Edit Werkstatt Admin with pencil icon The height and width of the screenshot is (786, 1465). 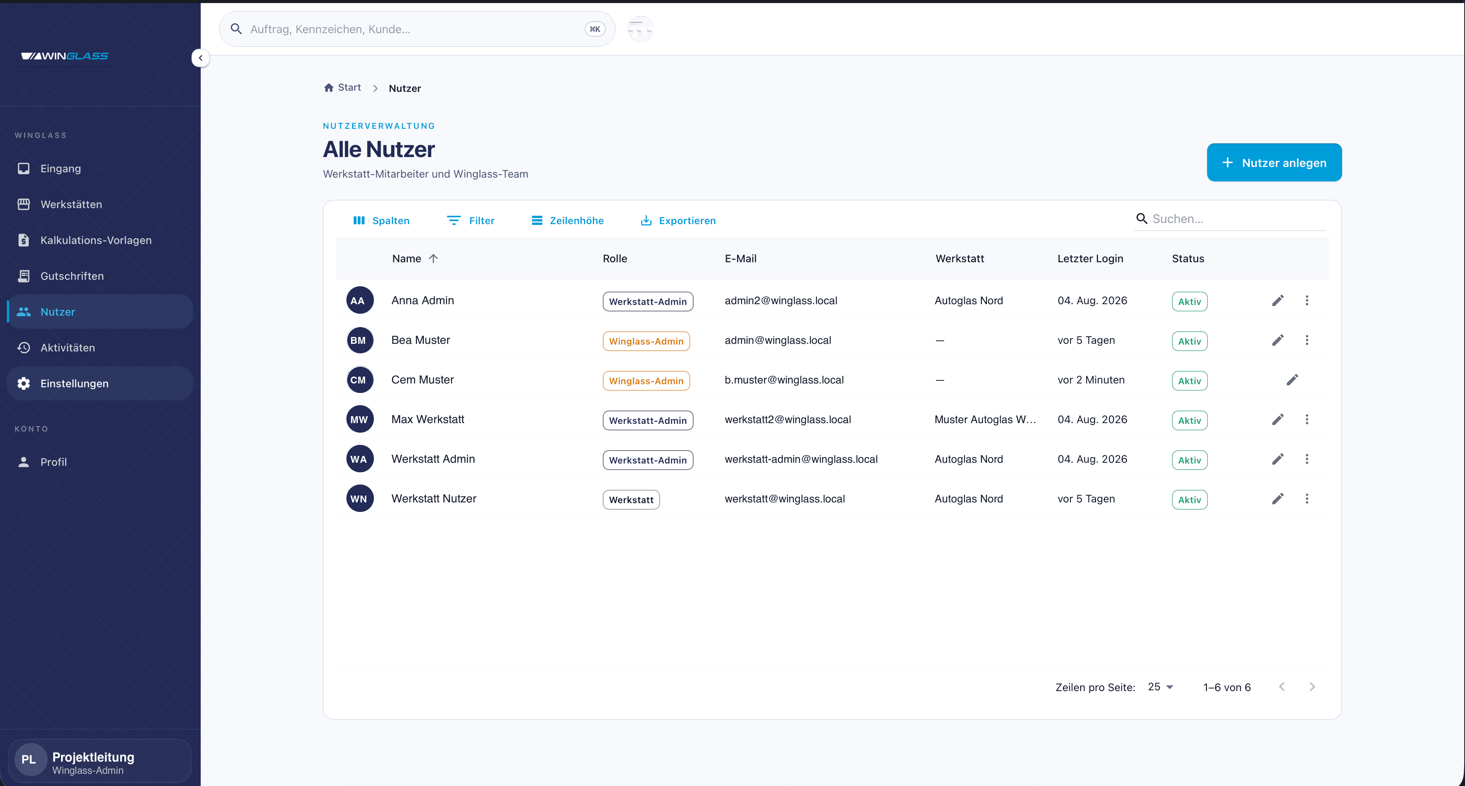pyautogui.click(x=1277, y=459)
